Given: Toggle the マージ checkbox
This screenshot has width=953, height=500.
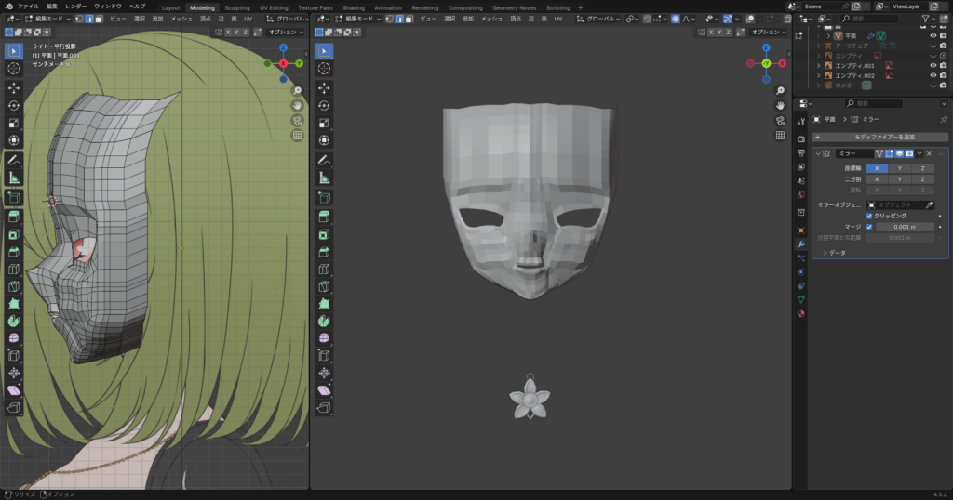Looking at the screenshot, I should (x=869, y=227).
